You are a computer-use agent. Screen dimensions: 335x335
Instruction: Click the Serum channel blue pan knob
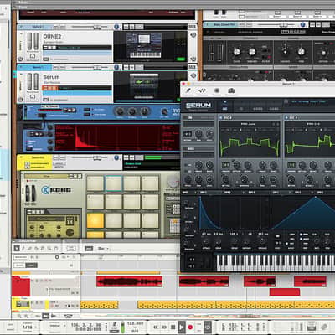[116, 67]
